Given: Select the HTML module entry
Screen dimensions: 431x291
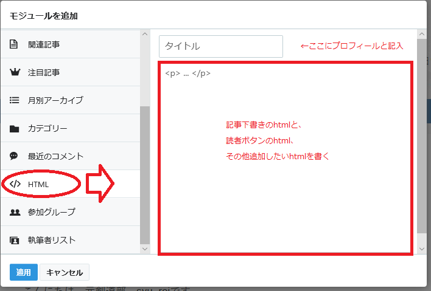Looking at the screenshot, I should point(71,184).
